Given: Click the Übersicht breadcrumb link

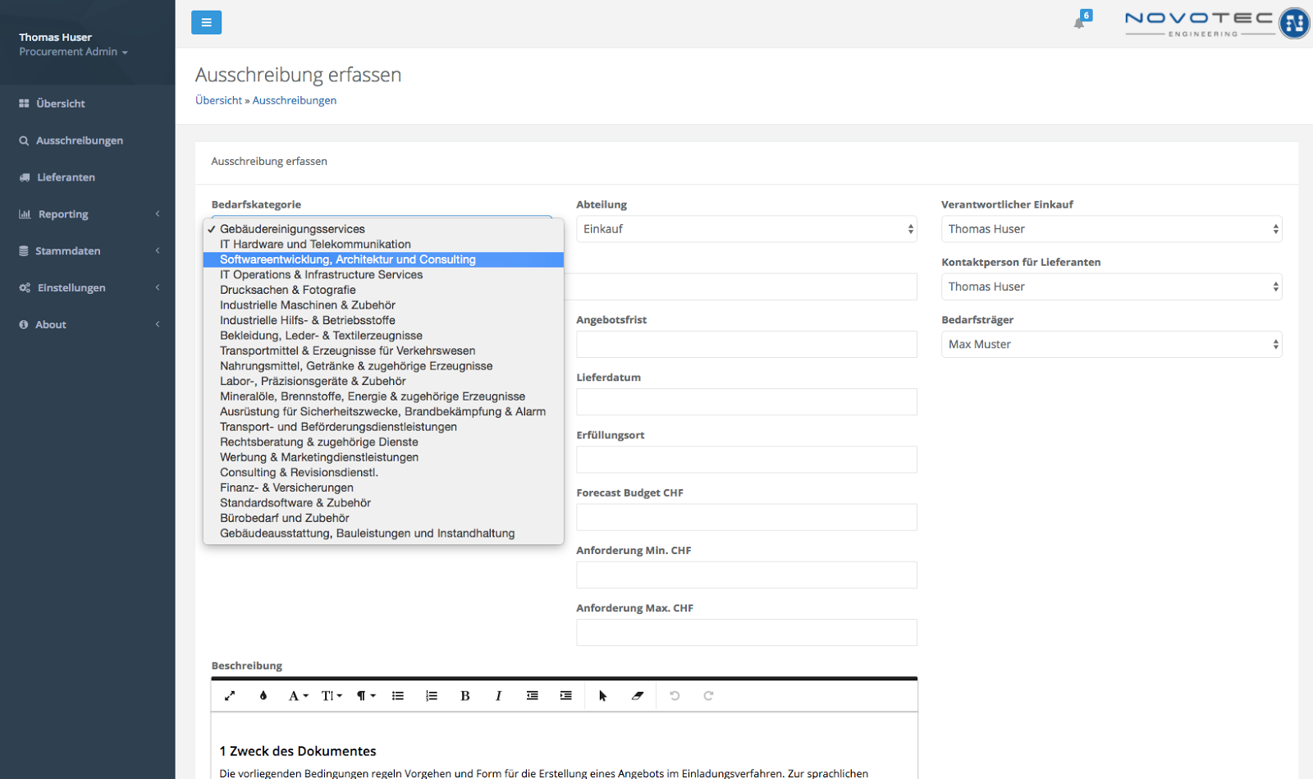Looking at the screenshot, I should click(218, 100).
